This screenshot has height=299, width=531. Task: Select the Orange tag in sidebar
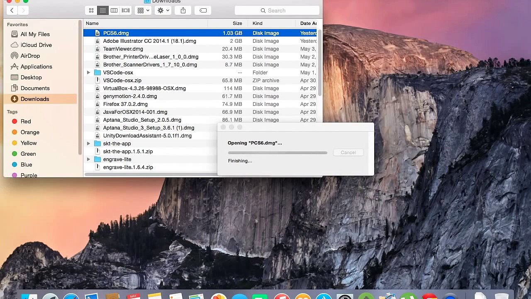[x=30, y=132]
